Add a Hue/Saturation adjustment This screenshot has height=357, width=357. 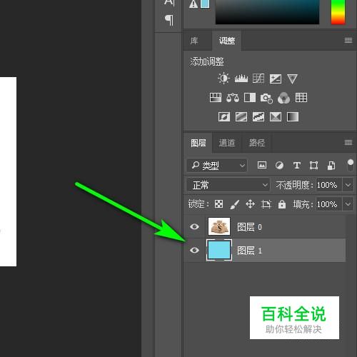point(216,98)
